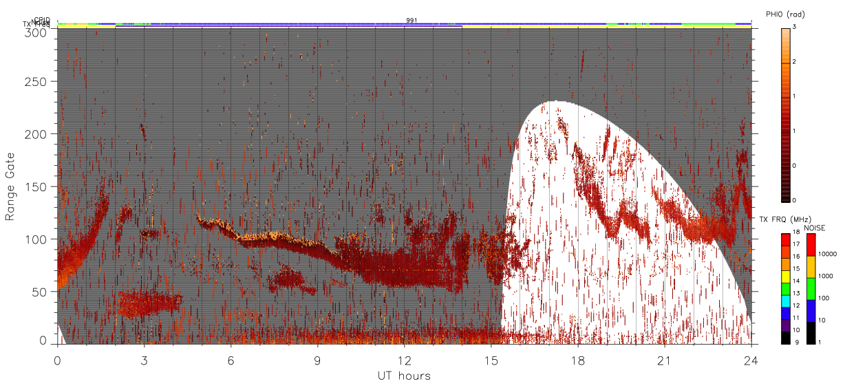Click the NOISE legend title

pyautogui.click(x=816, y=227)
